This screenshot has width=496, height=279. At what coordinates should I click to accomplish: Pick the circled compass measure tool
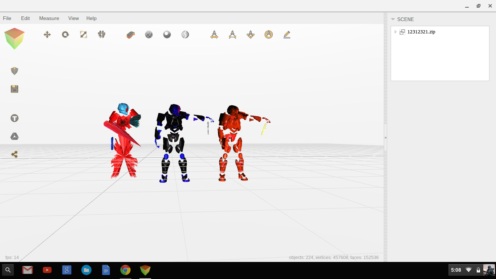269,35
